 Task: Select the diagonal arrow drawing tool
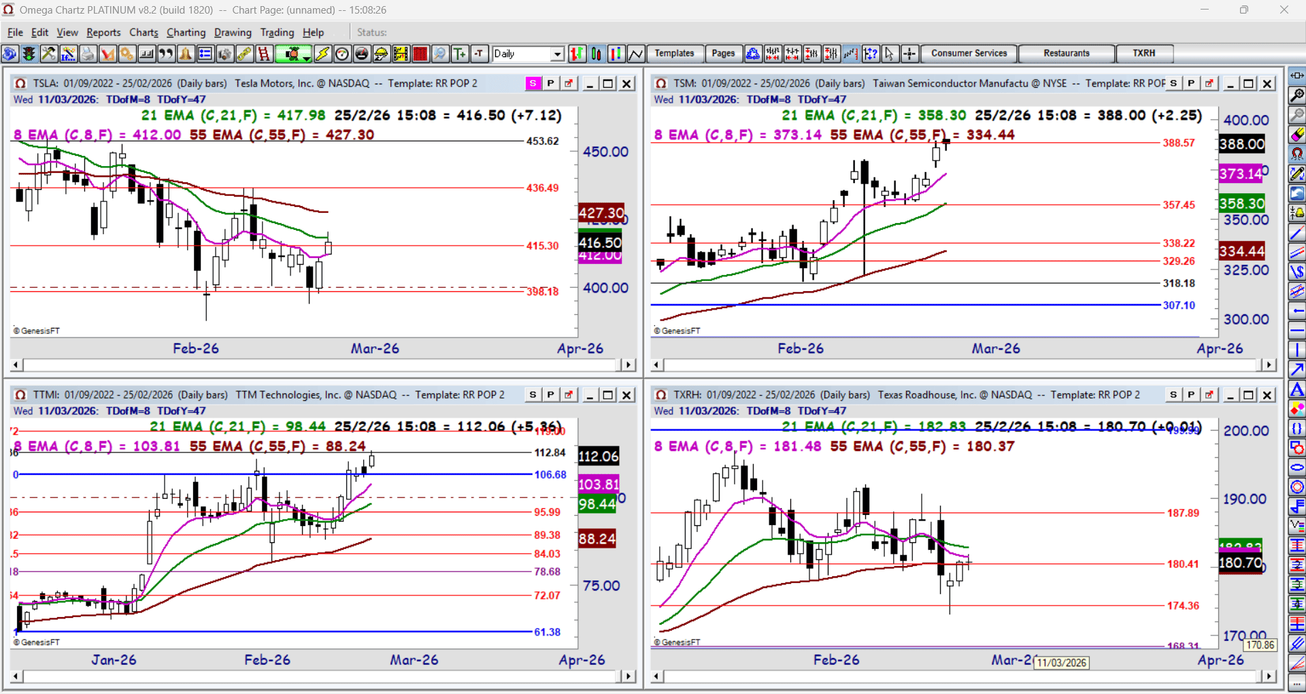[1297, 369]
